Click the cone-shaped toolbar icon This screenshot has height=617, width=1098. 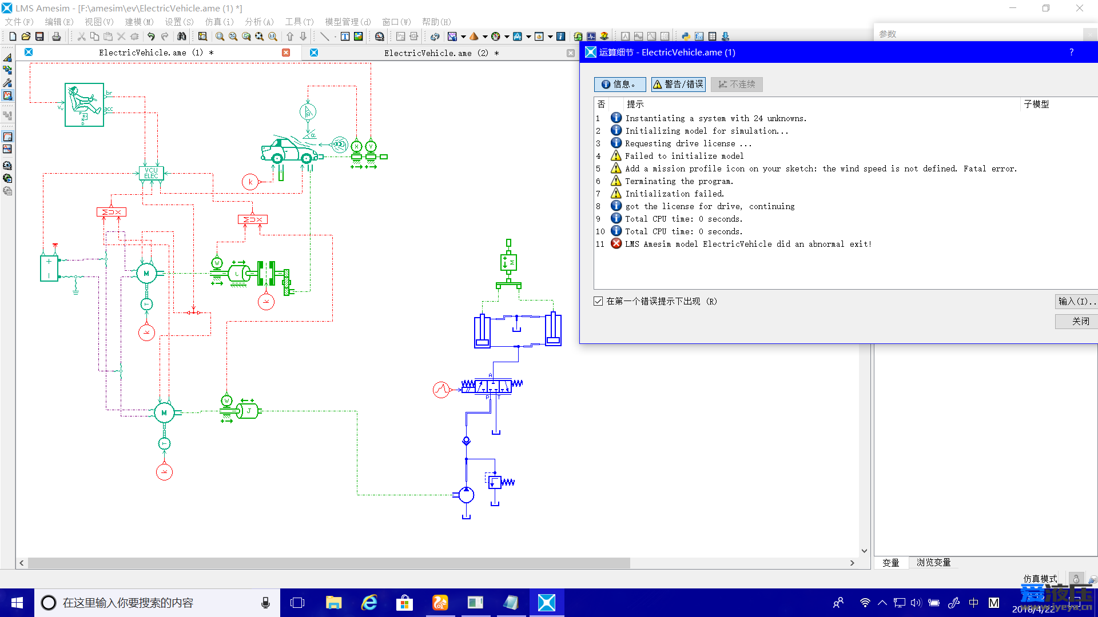[x=474, y=37]
